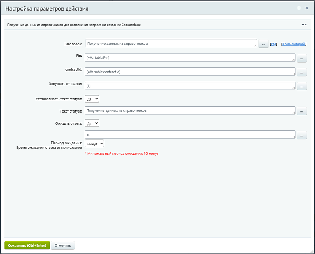This screenshot has width=315, height=254.
Task: Click the red minimum wait period notice
Action: pos(122,154)
